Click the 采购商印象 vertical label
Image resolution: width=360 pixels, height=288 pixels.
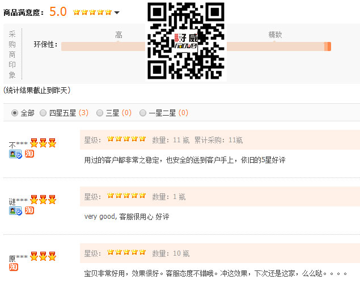pos(12,54)
